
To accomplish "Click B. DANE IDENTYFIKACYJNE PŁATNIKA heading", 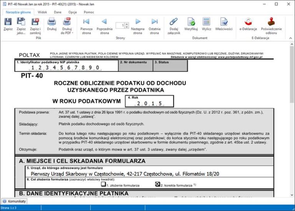I will tap(74, 193).
